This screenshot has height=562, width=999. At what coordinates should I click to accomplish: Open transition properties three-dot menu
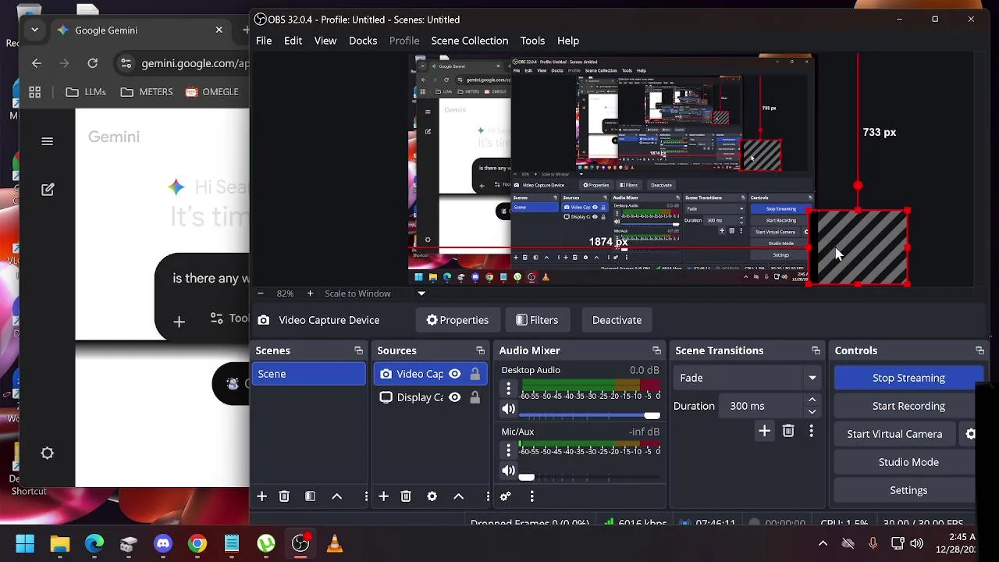pos(811,431)
